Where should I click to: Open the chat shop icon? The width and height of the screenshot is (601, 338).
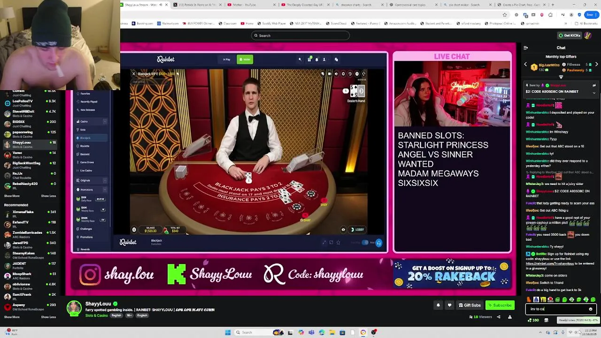point(546,320)
